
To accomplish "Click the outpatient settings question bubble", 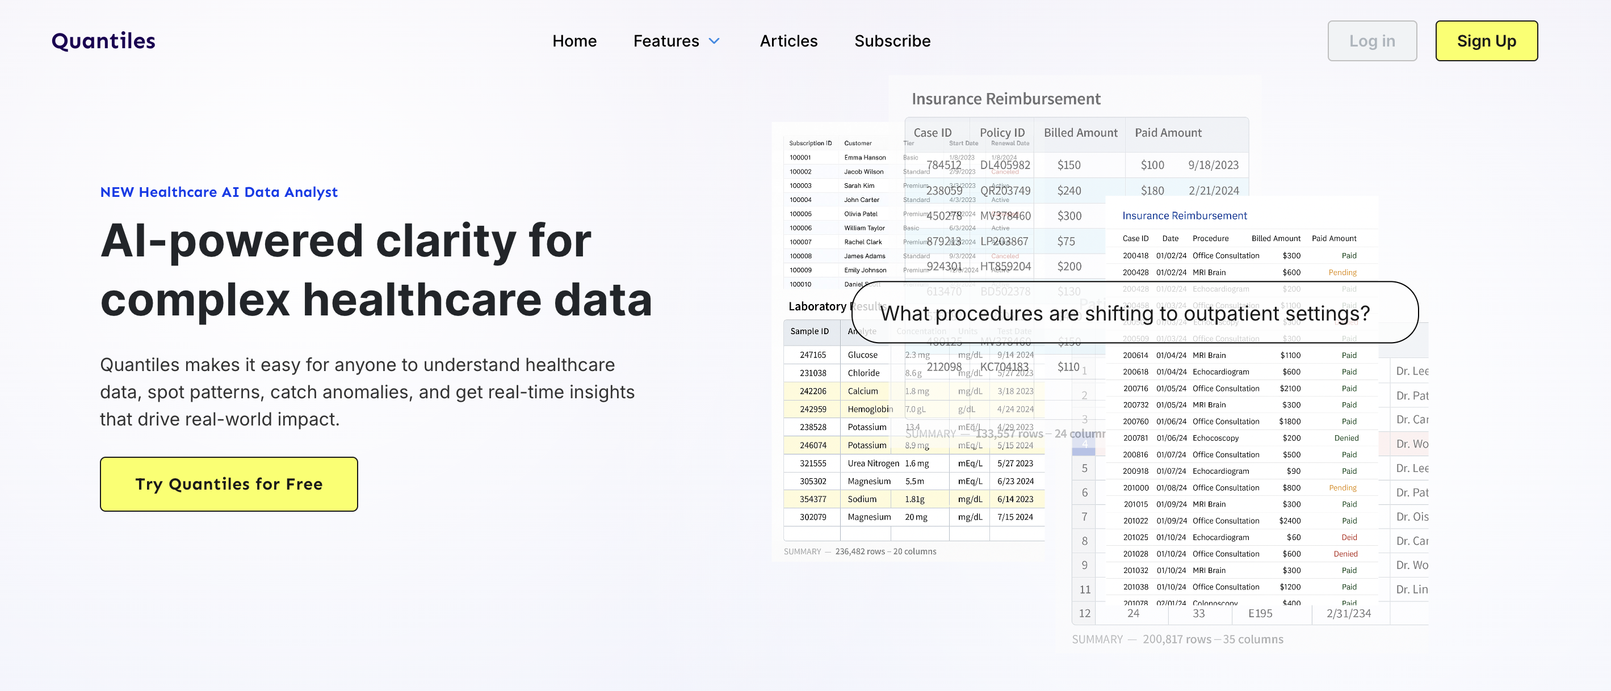I will [x=1134, y=313].
